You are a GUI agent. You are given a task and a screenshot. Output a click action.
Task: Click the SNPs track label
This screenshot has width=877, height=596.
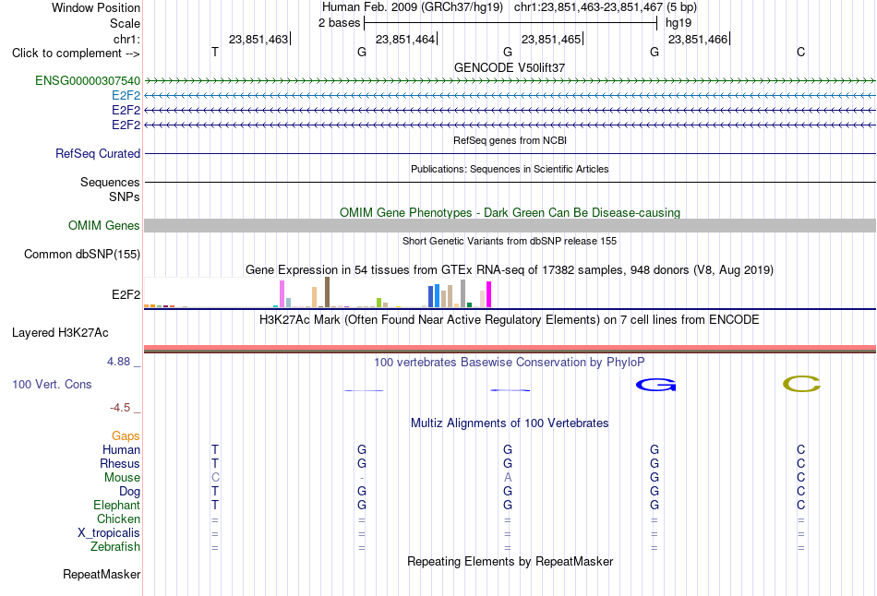click(x=125, y=197)
